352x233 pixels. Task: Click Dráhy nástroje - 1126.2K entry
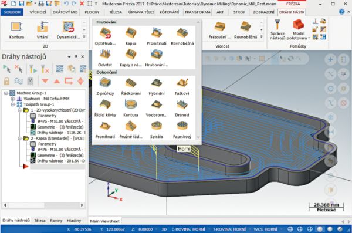[61, 133]
